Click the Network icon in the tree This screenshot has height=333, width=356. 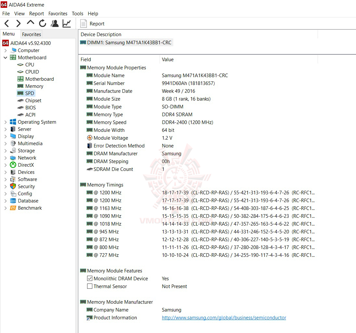13,158
